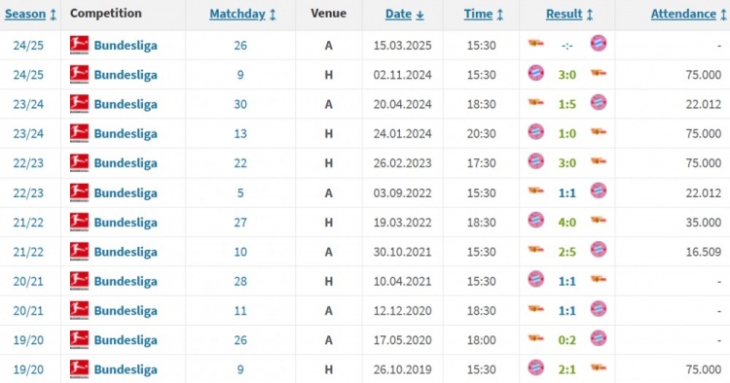Click Bayern crest in 02.11.2024 match row
This screenshot has width=730, height=383.
pyautogui.click(x=536, y=73)
